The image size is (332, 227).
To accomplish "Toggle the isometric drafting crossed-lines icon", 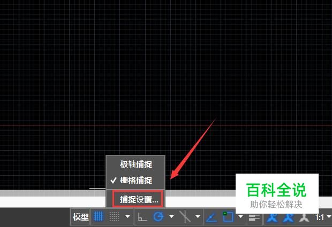I will [x=185, y=216].
